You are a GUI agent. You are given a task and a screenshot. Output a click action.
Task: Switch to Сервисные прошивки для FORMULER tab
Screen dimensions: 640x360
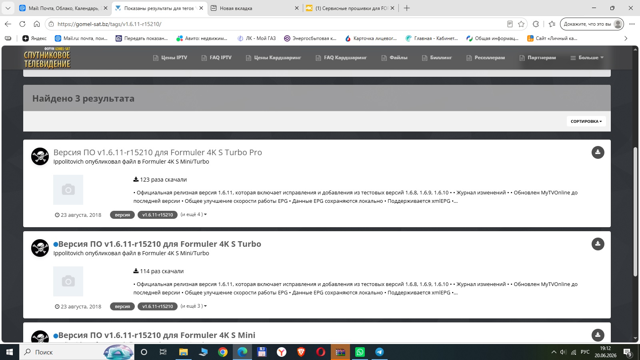click(351, 8)
